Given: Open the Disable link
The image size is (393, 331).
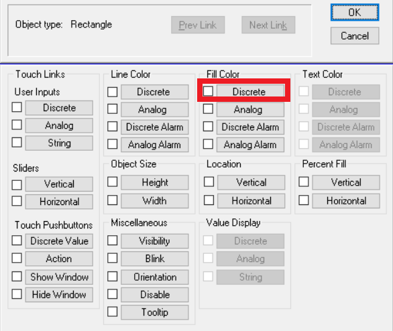Looking at the screenshot, I should click(155, 295).
